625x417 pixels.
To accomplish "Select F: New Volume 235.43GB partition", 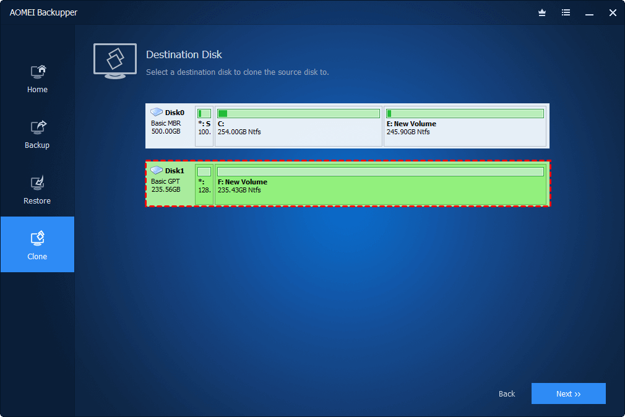I will 381,184.
